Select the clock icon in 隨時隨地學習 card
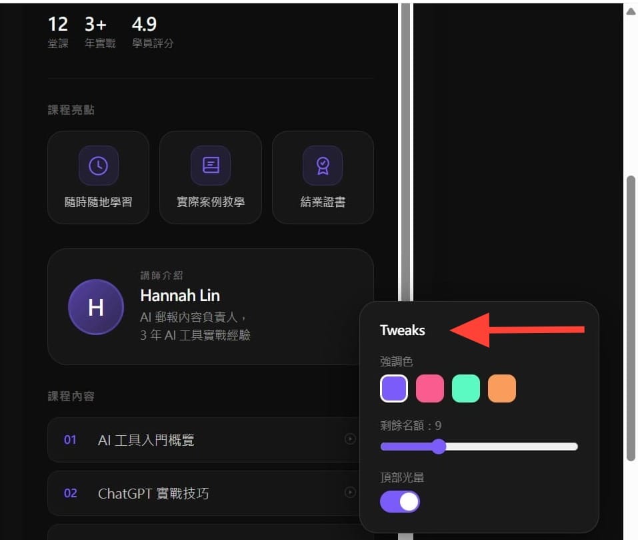This screenshot has height=540, width=638. pyautogui.click(x=98, y=165)
